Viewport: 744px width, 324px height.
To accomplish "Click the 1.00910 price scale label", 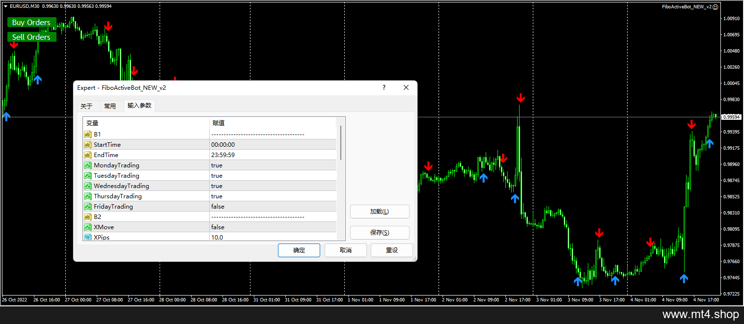I will 732,19.
